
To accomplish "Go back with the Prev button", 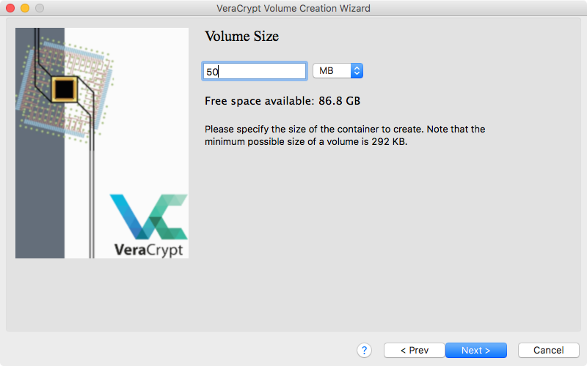I will point(415,351).
